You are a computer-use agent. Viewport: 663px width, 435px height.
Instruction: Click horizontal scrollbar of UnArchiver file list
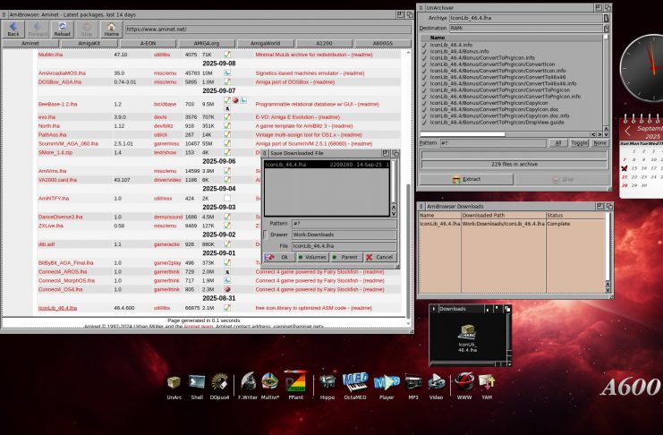point(463,134)
